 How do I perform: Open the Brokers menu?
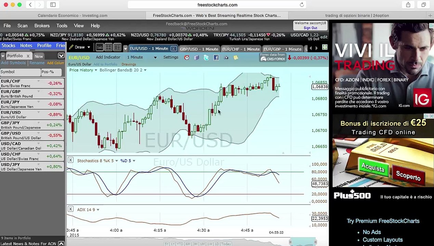(x=42, y=26)
